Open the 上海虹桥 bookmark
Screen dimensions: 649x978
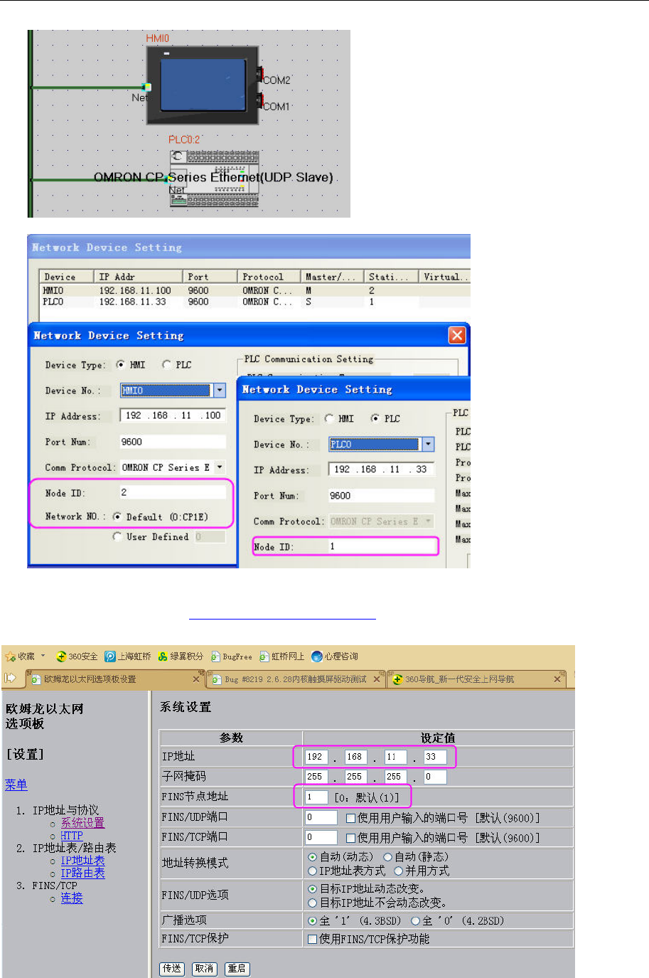(x=128, y=657)
